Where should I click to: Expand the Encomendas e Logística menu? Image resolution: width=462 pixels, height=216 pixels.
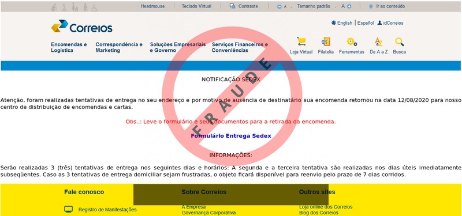69,47
